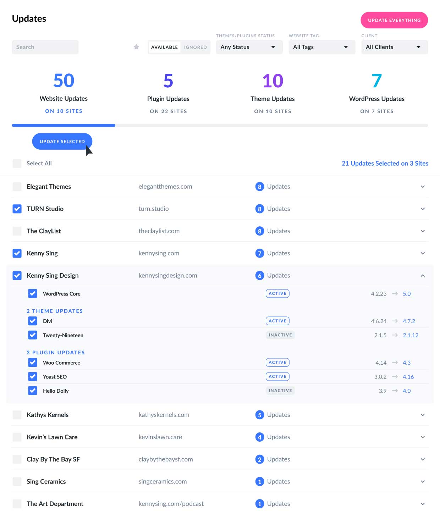Click the star favorites filter icon

point(136,46)
